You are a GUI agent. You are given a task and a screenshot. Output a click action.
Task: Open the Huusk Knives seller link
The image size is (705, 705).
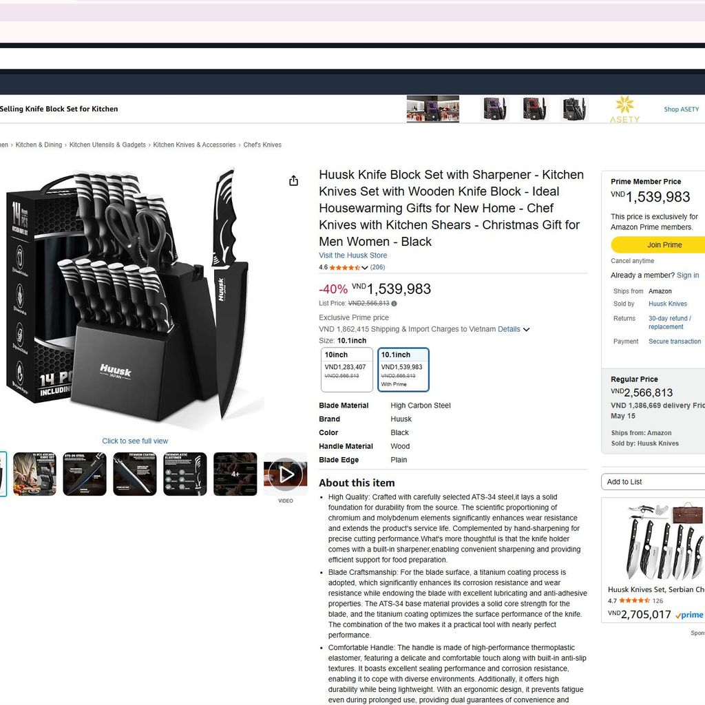pyautogui.click(x=667, y=304)
